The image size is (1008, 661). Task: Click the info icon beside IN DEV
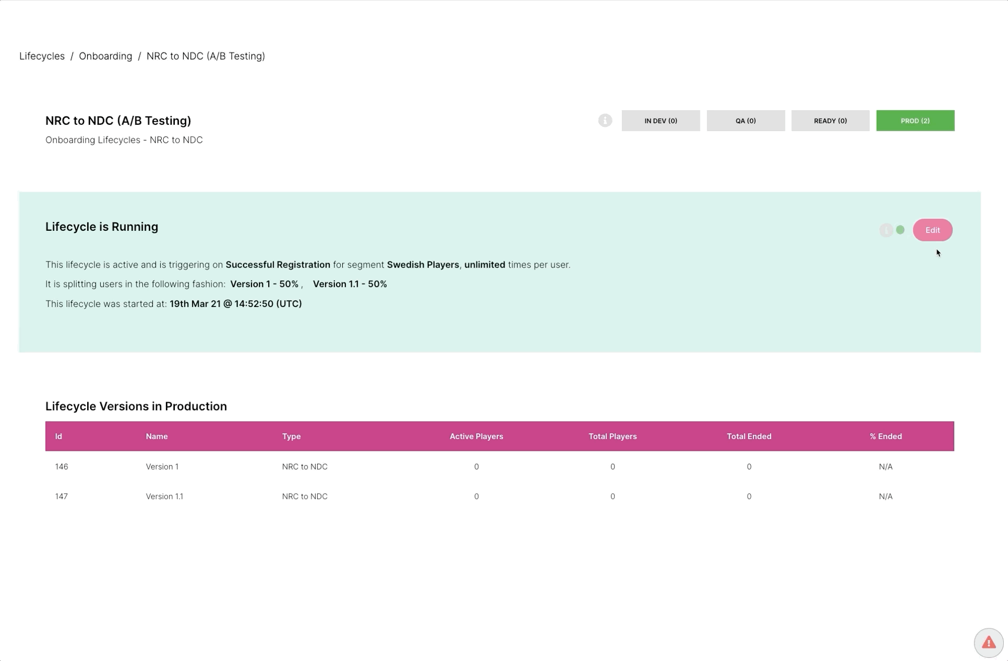tap(605, 121)
